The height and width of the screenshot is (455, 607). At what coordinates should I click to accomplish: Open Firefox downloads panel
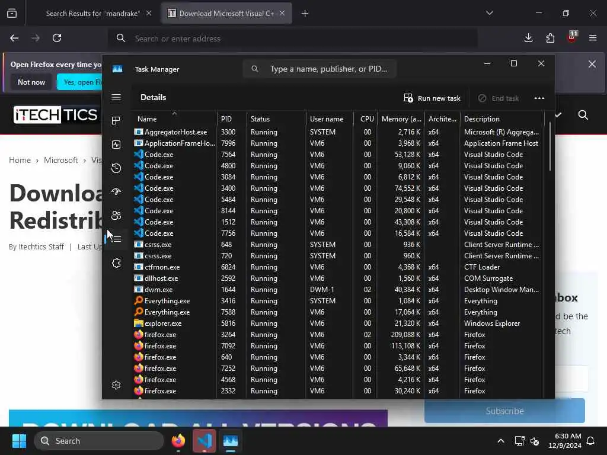(x=528, y=38)
